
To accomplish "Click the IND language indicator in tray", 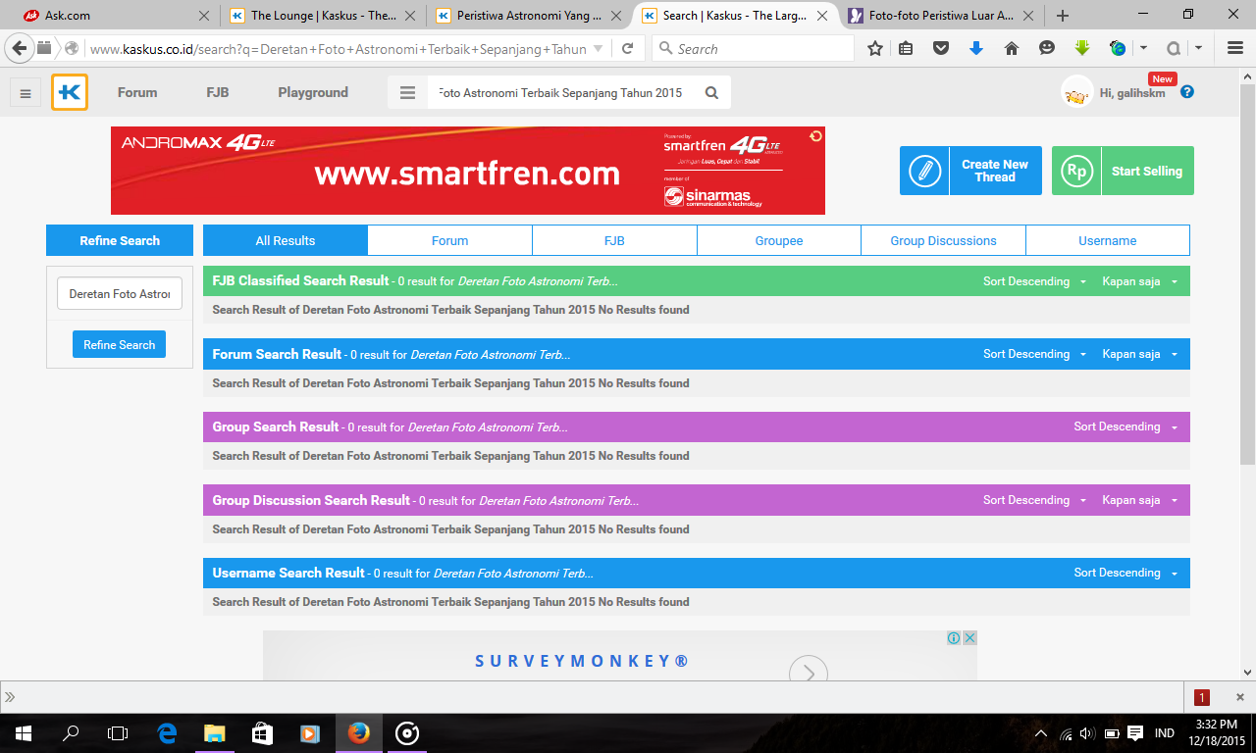I will tap(1165, 732).
